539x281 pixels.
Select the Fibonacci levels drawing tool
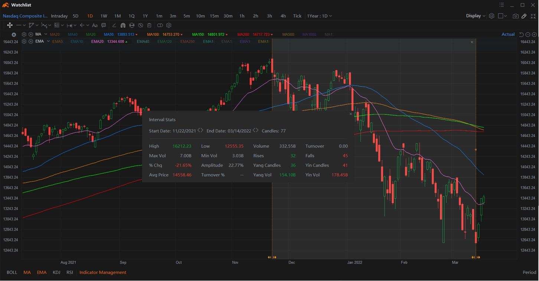click(57, 25)
